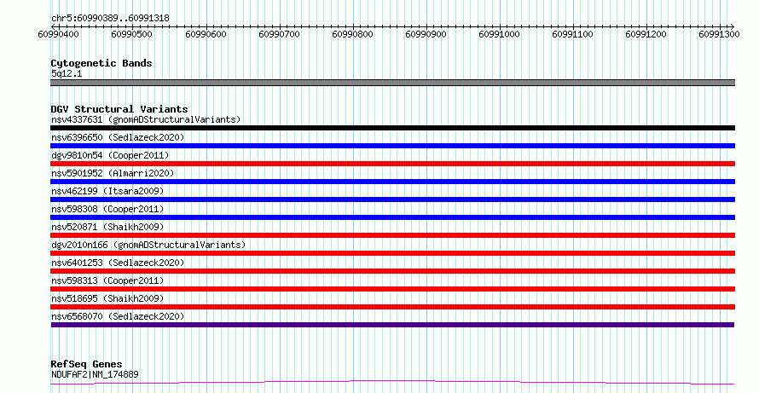Click the ruler right arrow end

tap(732, 26)
